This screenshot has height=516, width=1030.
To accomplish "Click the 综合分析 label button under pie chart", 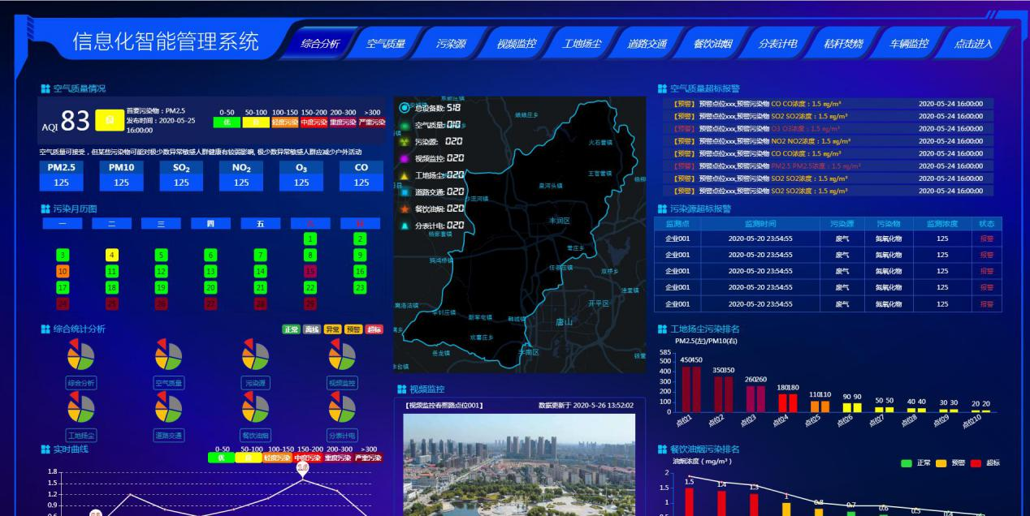I will point(81,383).
